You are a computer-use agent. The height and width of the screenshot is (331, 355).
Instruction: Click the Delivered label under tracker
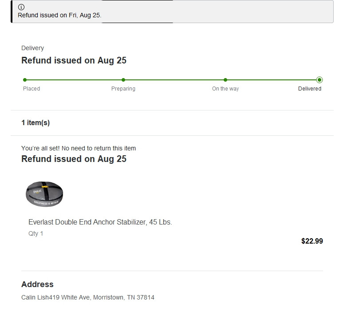click(x=310, y=89)
